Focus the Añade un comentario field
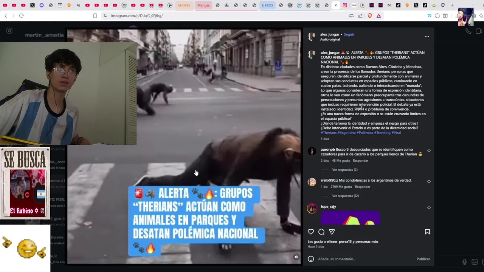 pos(365,259)
